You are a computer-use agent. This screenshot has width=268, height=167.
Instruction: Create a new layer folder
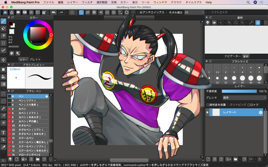tap(235, 159)
